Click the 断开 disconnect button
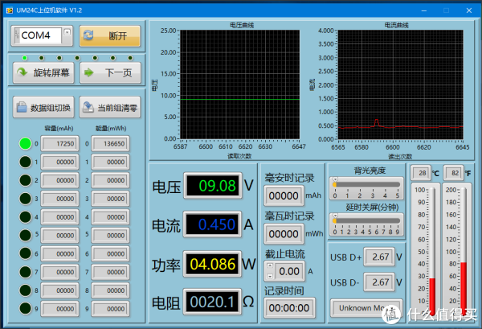Viewport: 482px width, 329px height. pos(110,36)
